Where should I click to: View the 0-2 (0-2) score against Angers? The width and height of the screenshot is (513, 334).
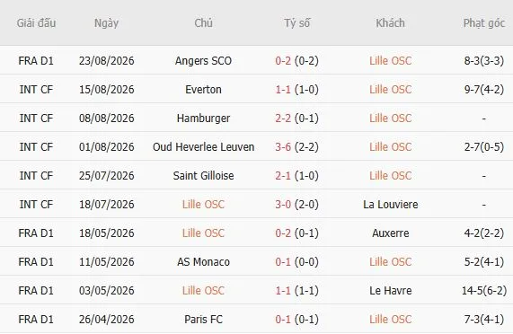click(296, 61)
